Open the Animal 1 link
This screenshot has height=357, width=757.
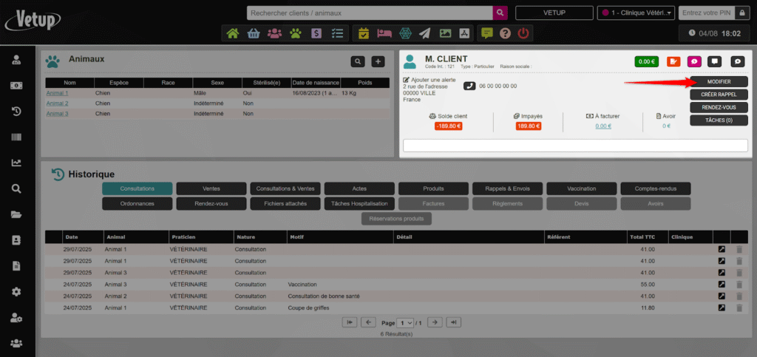pos(57,93)
